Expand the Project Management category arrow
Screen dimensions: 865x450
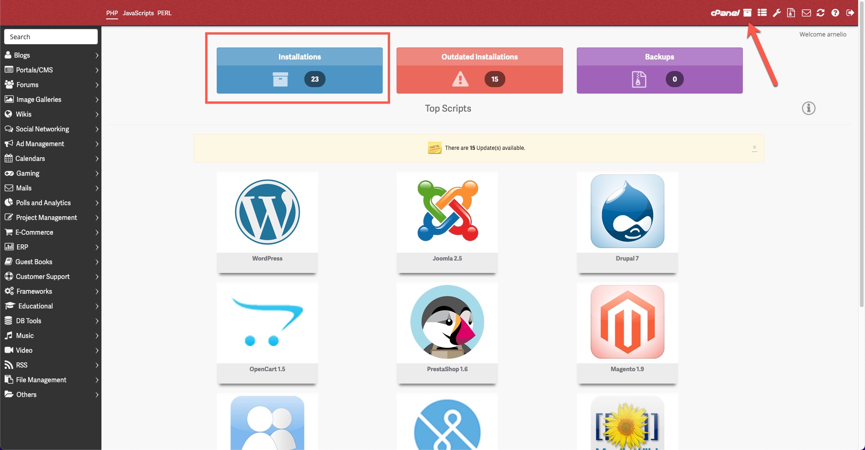[x=97, y=218]
